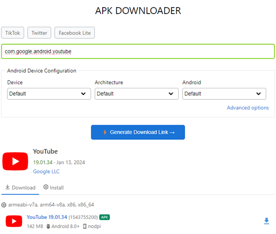
Task: Click the TikTok suggestion button
Action: (x=13, y=33)
